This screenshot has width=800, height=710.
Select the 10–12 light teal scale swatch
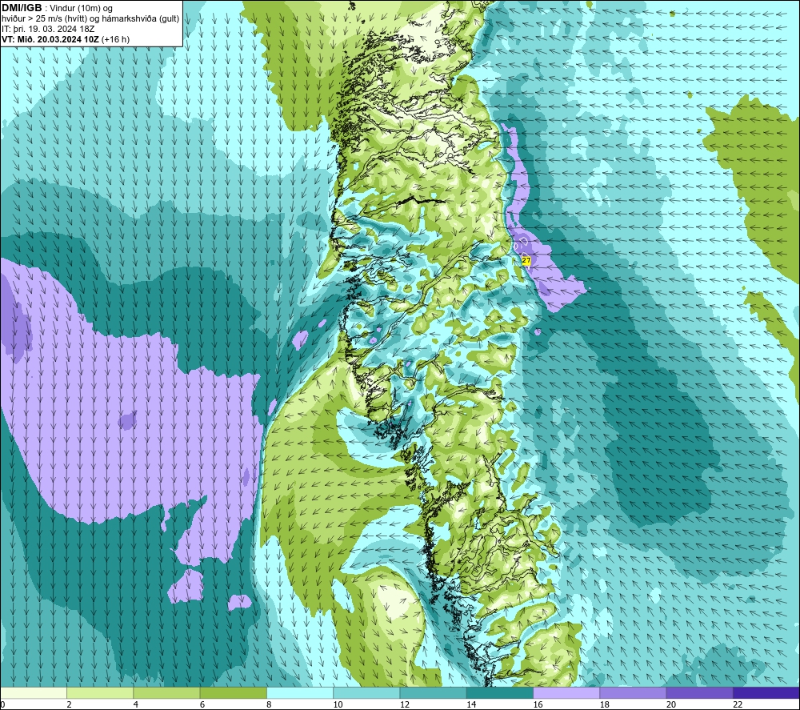pos(366,692)
